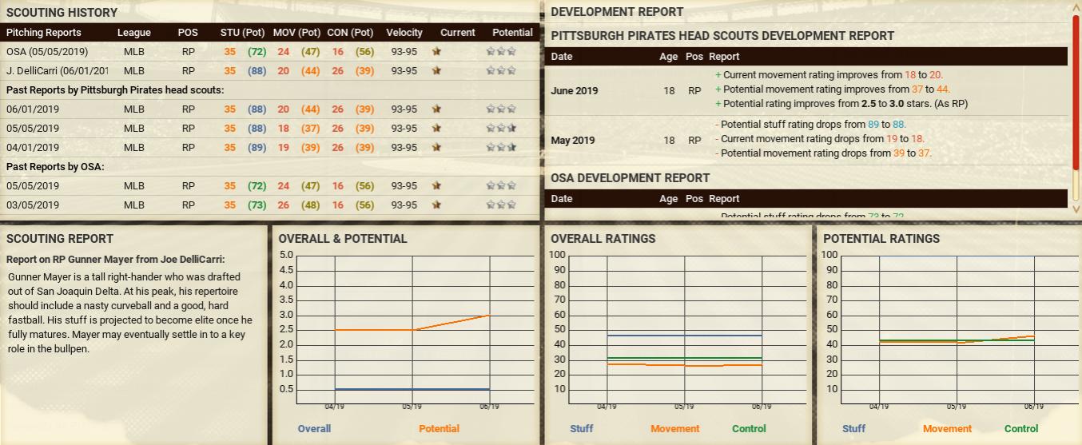1082x445 pixels.
Task: Sort by STU (Pot) column header
Action: (242, 33)
